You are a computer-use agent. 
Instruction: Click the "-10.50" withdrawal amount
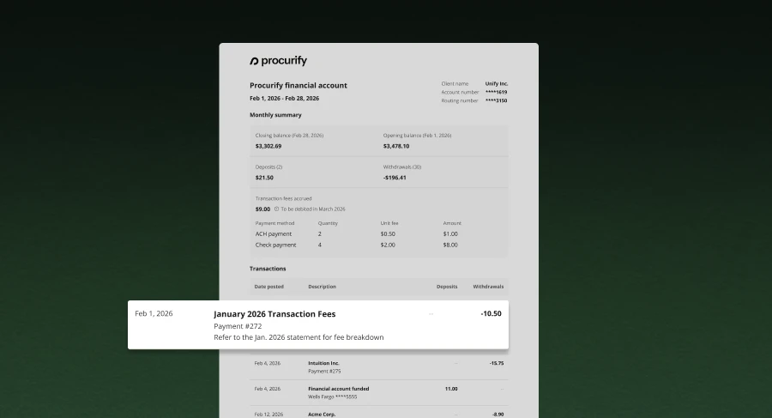click(491, 313)
